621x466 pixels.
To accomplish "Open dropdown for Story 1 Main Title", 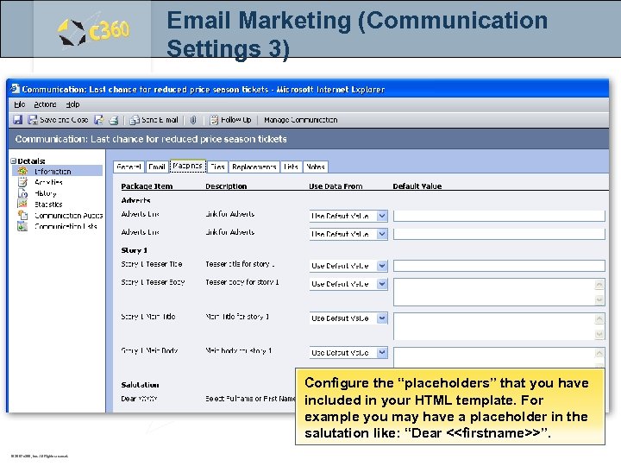I will click(348, 318).
